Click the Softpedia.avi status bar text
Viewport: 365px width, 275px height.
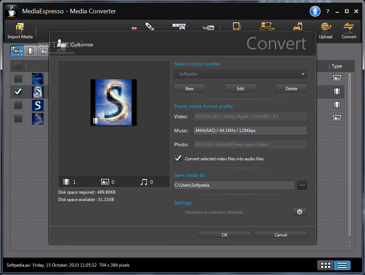tap(68, 265)
